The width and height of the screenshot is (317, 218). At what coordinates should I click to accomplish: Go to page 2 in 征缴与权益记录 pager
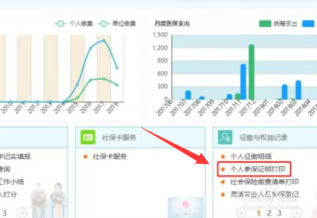(x=269, y=213)
